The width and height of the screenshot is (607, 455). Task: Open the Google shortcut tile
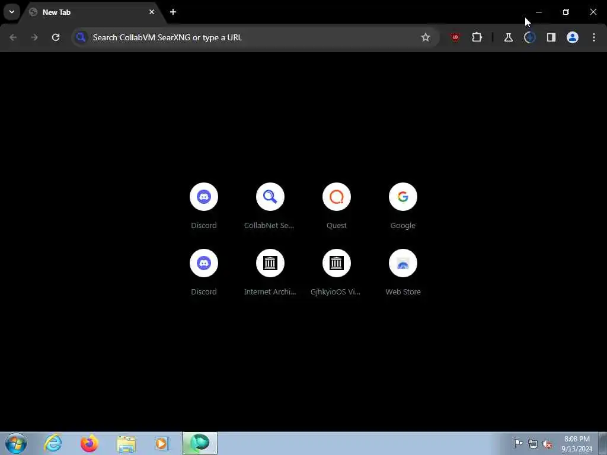(x=402, y=197)
